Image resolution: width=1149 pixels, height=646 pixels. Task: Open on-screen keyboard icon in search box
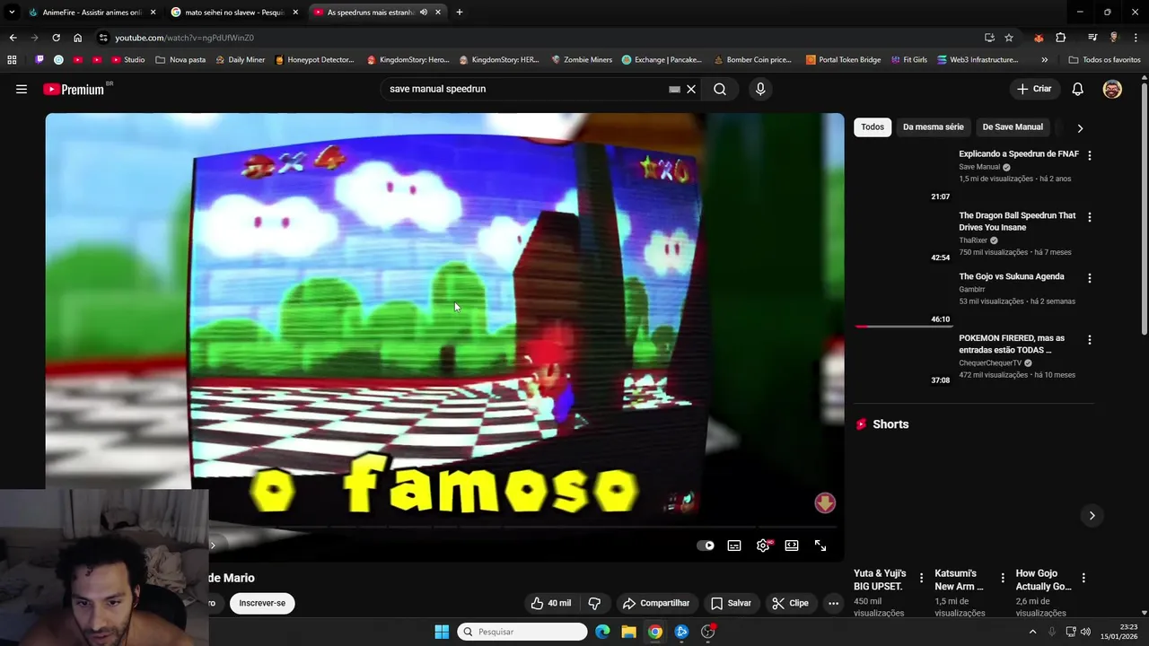tap(674, 89)
